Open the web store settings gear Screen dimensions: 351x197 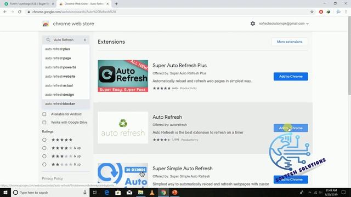pos(253,24)
